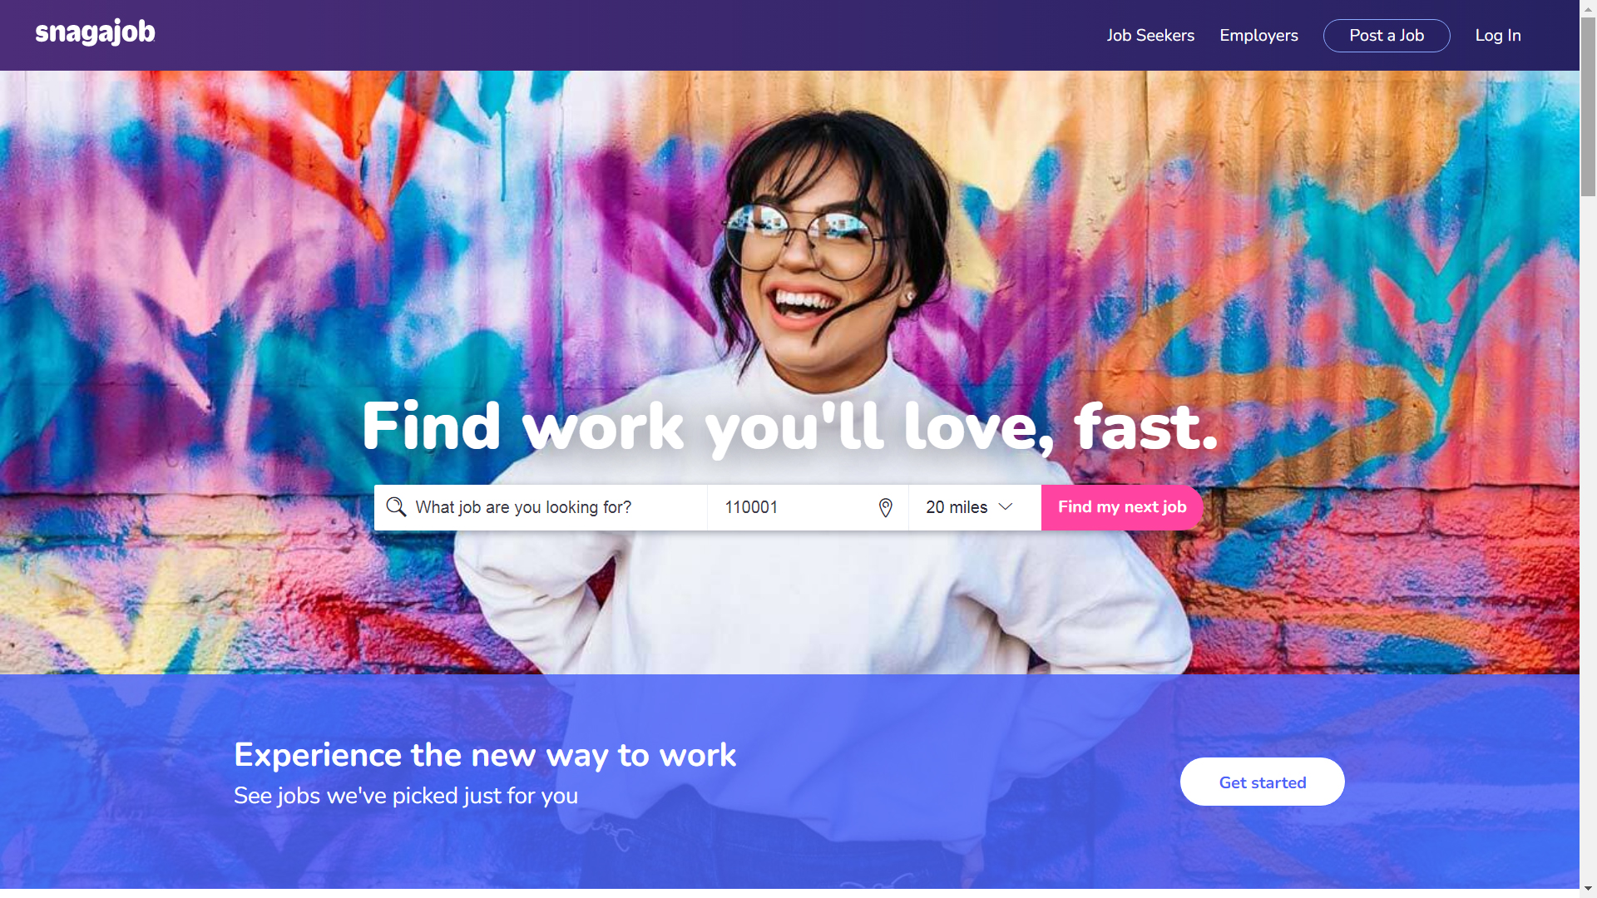Expand the chevron beside 20 miles
1597x898 pixels.
pyautogui.click(x=1006, y=506)
